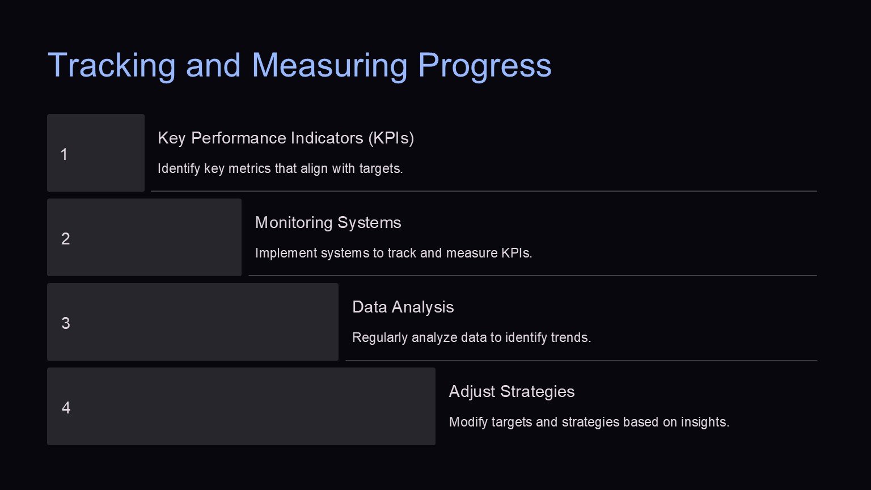This screenshot has width=871, height=490.
Task: Click the "Data Analysis" heading
Action: [403, 307]
